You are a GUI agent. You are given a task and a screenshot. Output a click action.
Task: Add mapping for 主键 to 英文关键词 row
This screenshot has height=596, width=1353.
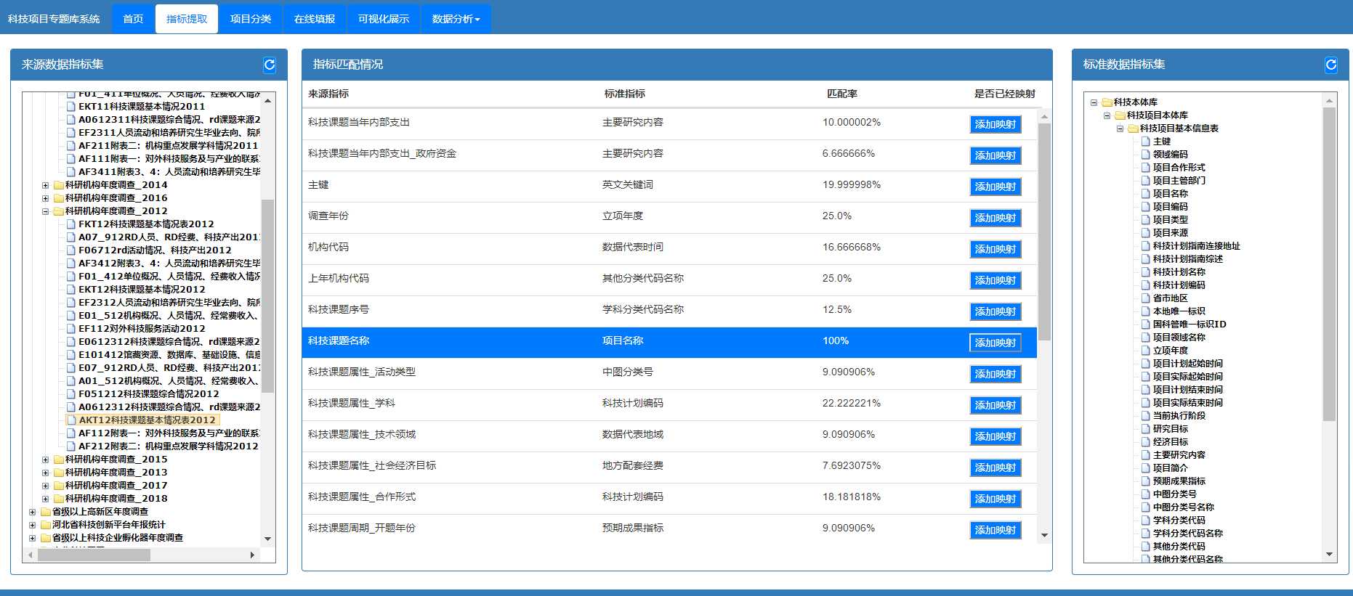(x=995, y=187)
